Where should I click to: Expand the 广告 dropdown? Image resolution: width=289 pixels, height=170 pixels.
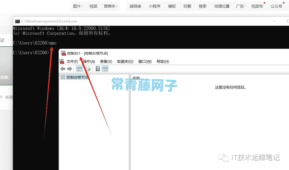(x=241, y=6)
